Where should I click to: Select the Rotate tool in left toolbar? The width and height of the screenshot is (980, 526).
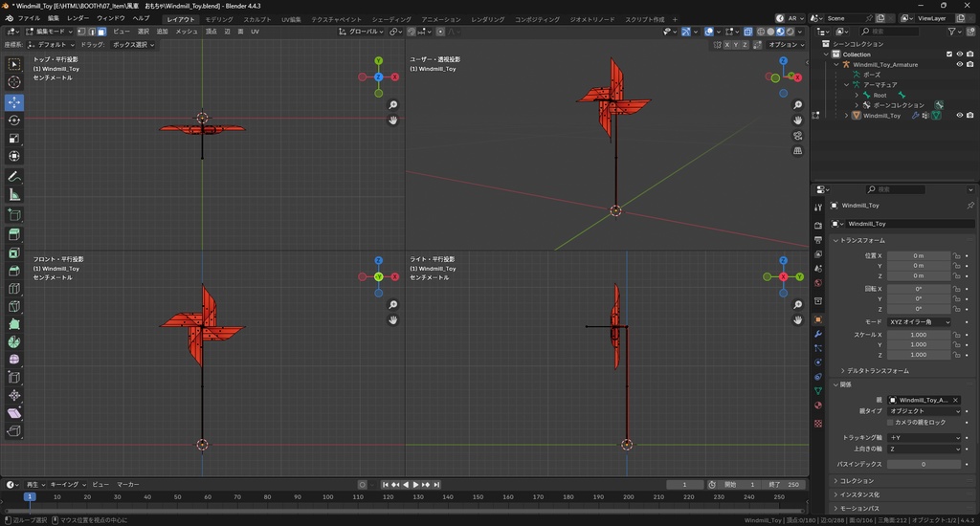(x=13, y=120)
